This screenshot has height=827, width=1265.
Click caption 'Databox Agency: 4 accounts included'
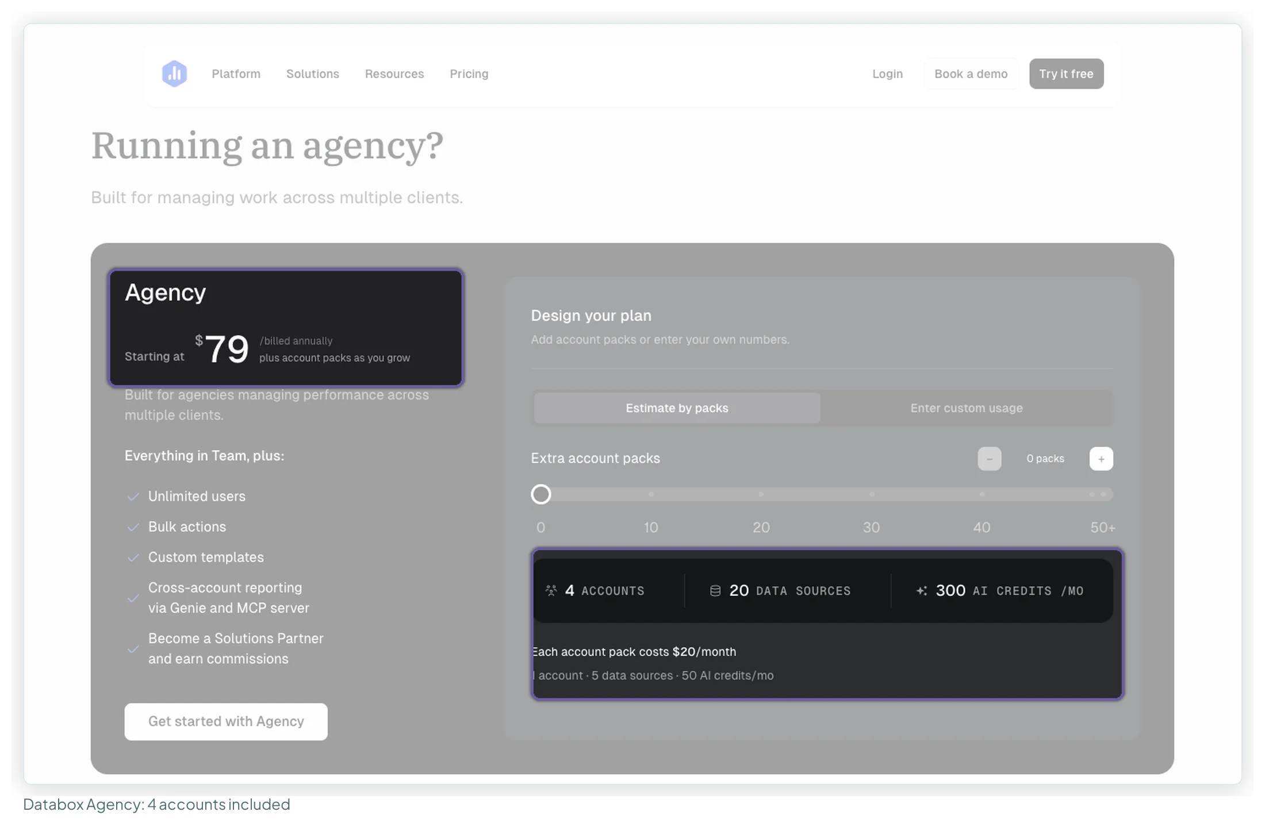point(156,805)
